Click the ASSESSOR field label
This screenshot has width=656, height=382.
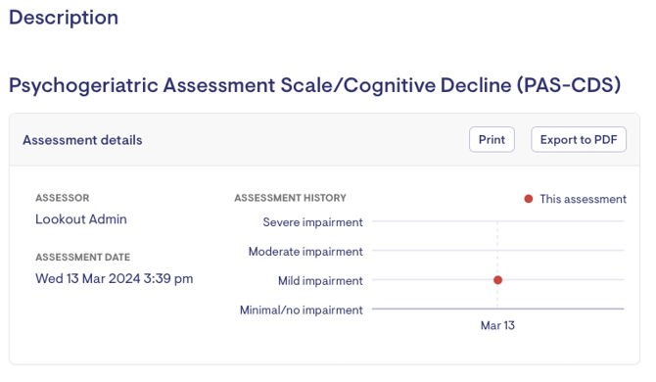(63, 198)
